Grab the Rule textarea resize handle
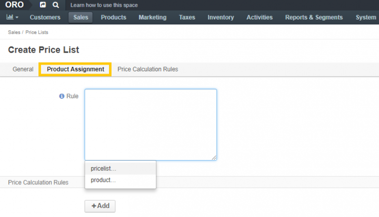The width and height of the screenshot is (379, 217). coord(214,158)
